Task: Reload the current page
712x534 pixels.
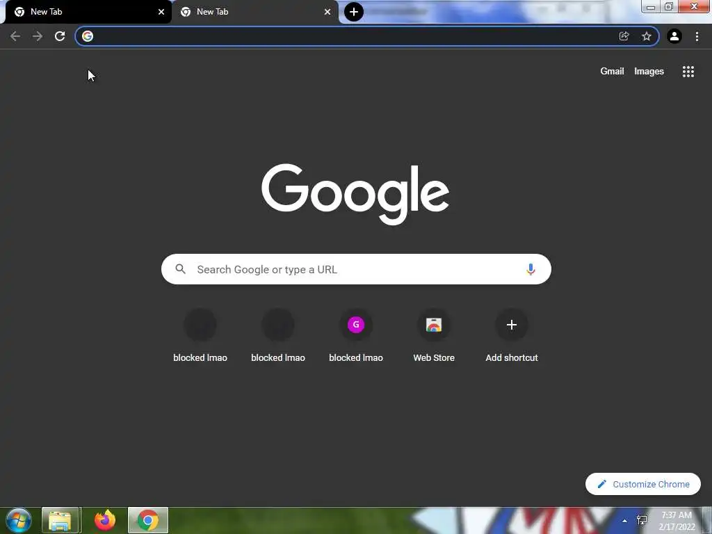Action: [x=60, y=36]
